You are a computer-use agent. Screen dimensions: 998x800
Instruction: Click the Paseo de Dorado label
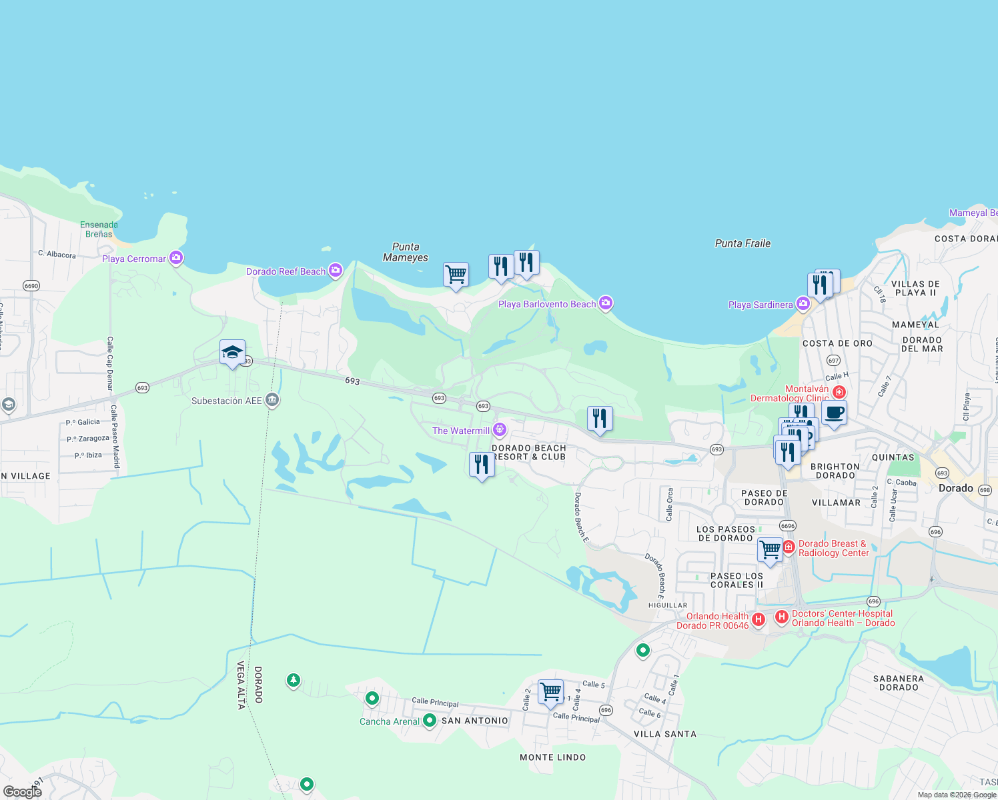pyautogui.click(x=765, y=497)
